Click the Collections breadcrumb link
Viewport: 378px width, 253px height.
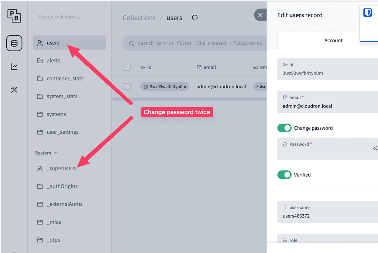139,18
